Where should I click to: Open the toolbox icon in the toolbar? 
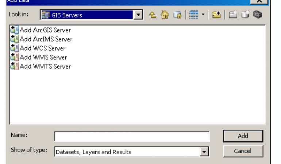258,15
